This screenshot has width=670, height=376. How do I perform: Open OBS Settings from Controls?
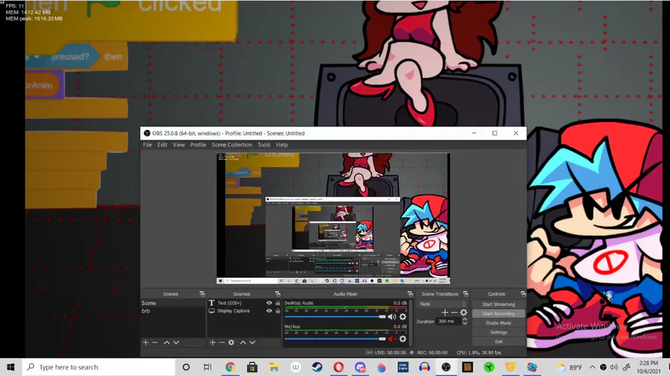498,332
